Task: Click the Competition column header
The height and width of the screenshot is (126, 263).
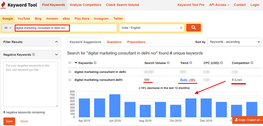Action: [240, 63]
